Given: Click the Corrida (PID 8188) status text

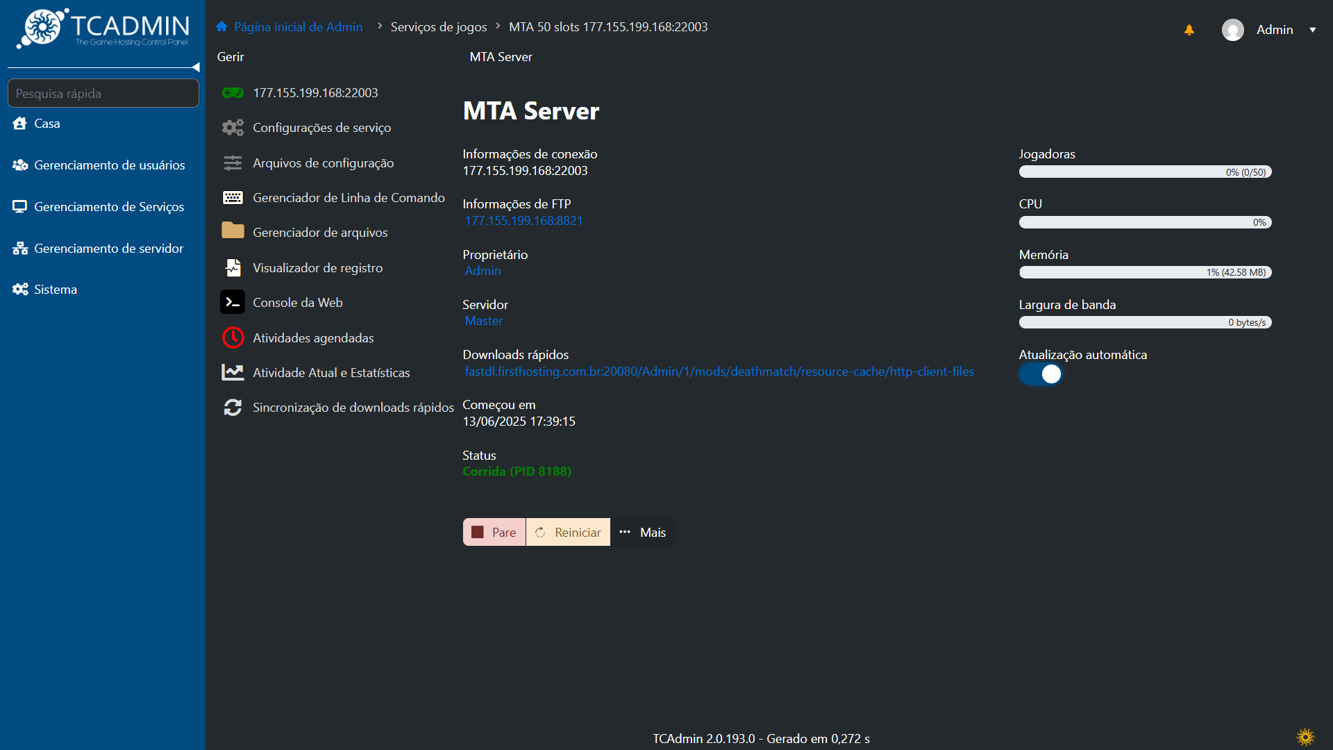Looking at the screenshot, I should (517, 472).
